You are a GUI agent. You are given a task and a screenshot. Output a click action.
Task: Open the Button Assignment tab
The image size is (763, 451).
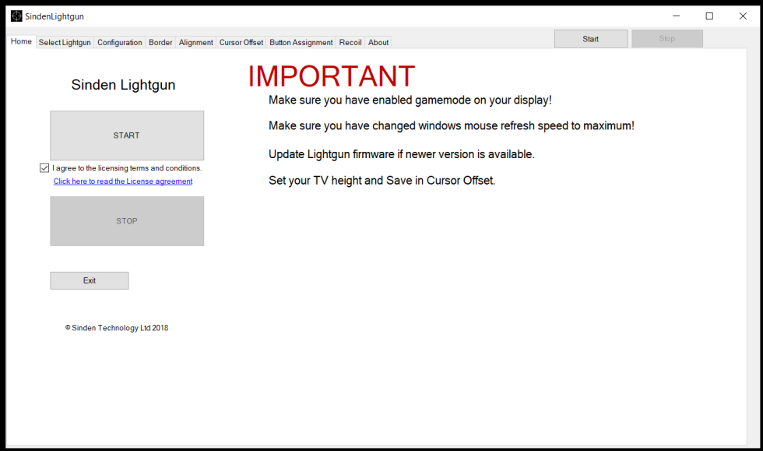pyautogui.click(x=301, y=42)
